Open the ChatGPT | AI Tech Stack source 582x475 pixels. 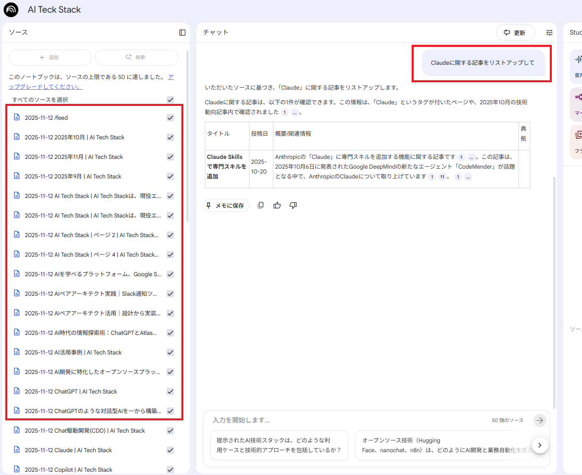(71, 391)
